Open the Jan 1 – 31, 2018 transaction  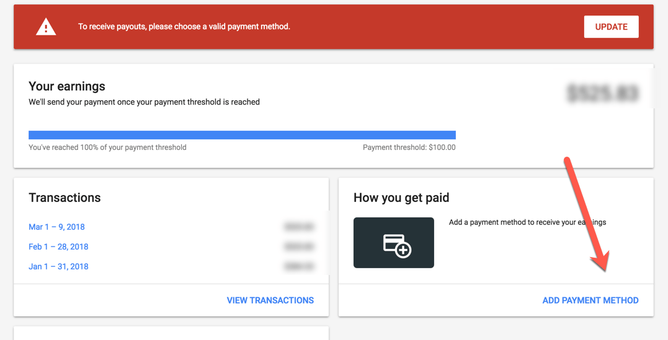58,266
